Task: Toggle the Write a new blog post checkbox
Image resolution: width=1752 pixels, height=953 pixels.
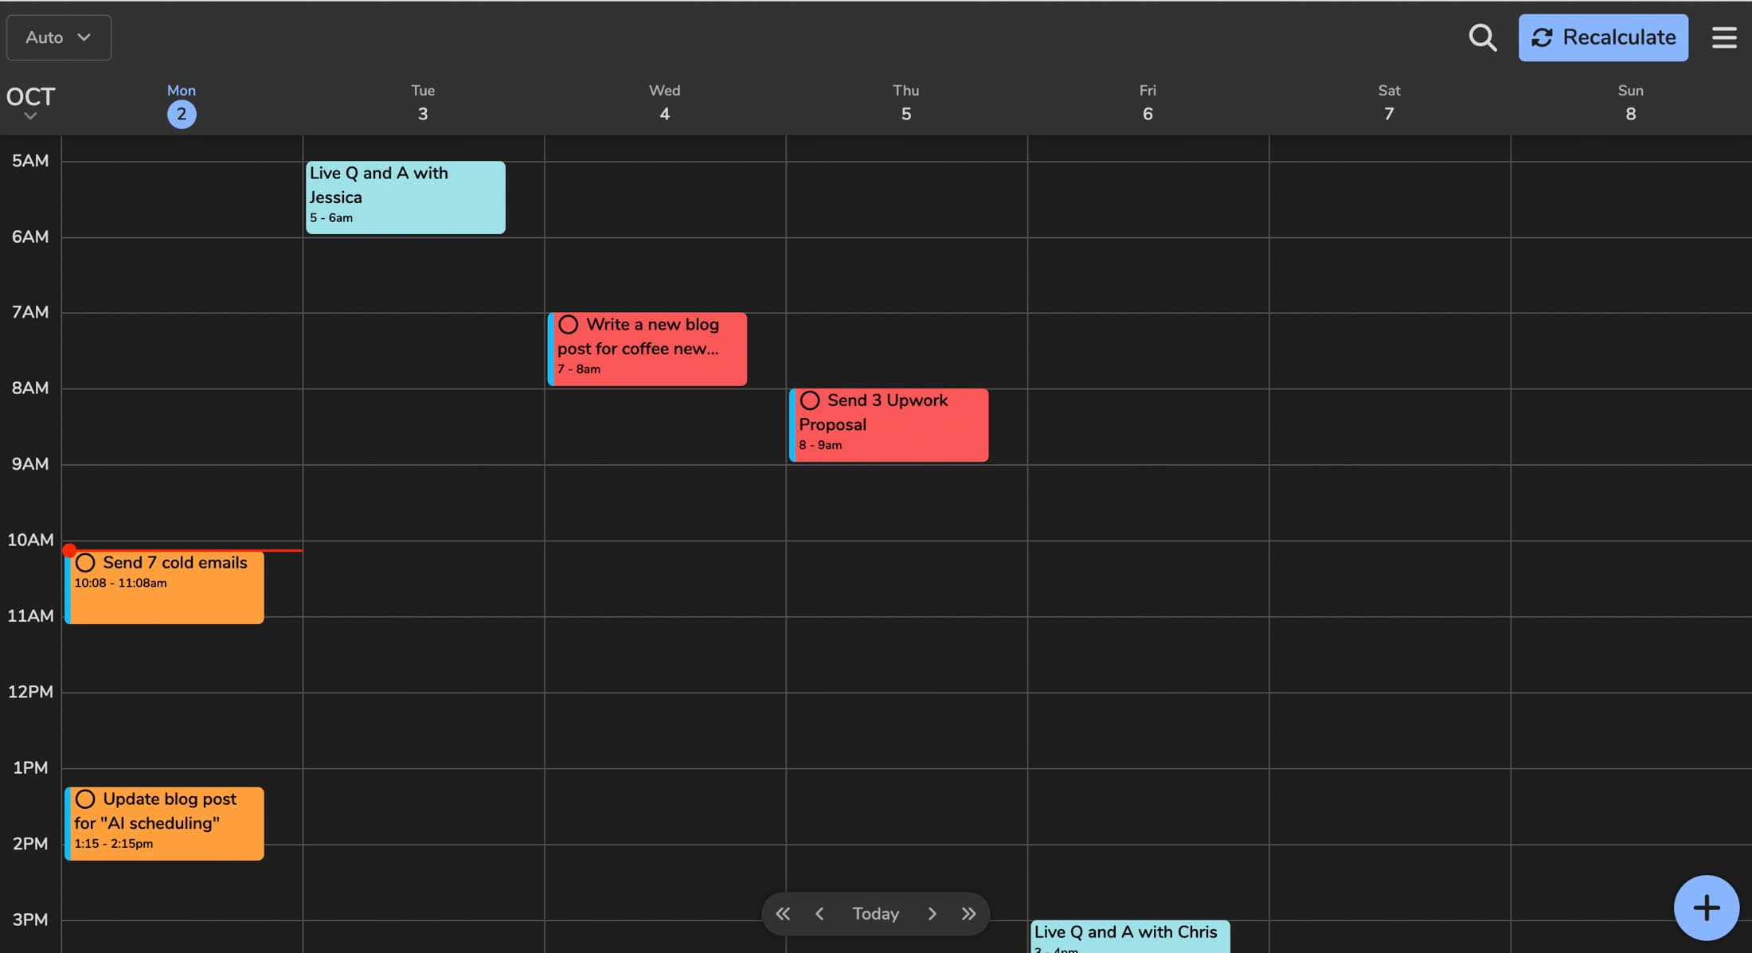Action: pos(568,324)
